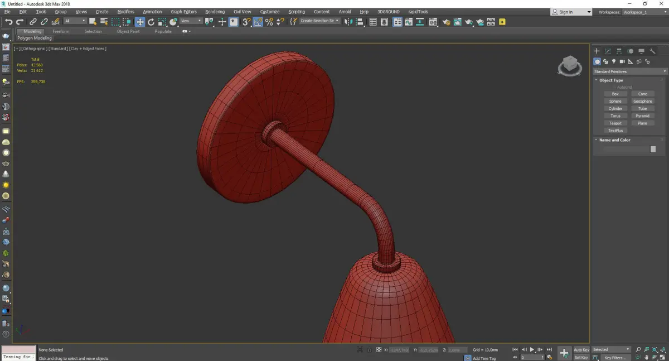Activate the Select Object tool
The height and width of the screenshot is (361, 669).
point(93,22)
